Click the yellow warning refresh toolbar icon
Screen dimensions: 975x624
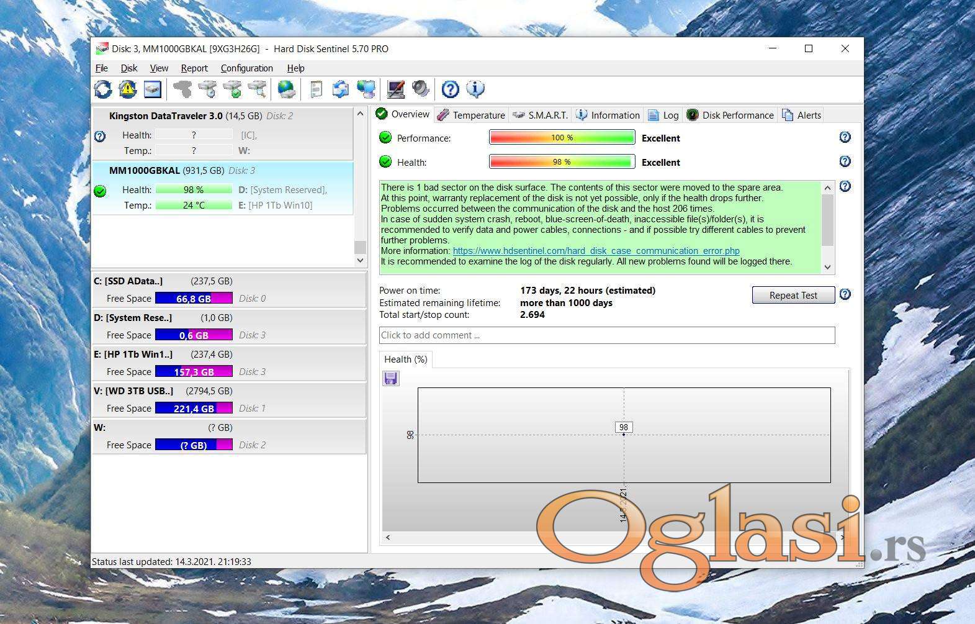[128, 89]
